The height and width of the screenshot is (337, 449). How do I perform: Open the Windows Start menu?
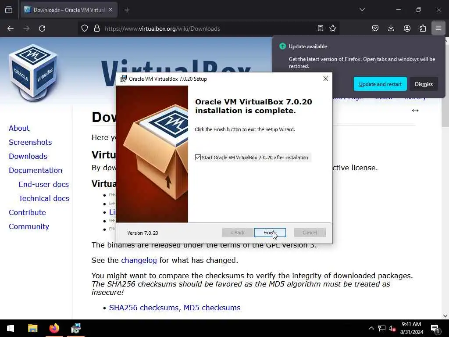11,328
